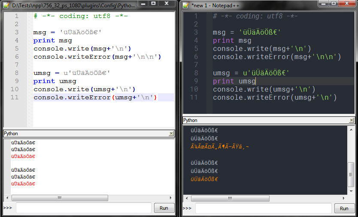Click first red error line in left console
The height and width of the screenshot is (217, 358).
[x=23, y=156]
